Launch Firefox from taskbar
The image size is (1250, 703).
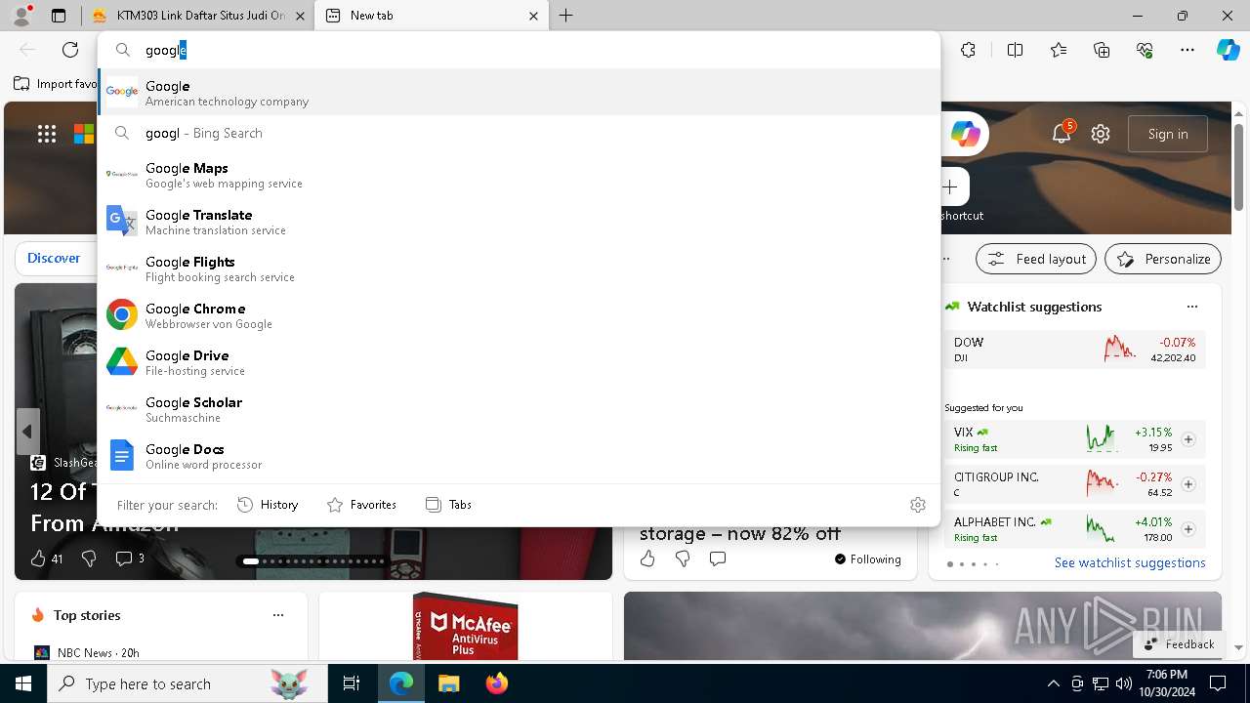[497, 683]
